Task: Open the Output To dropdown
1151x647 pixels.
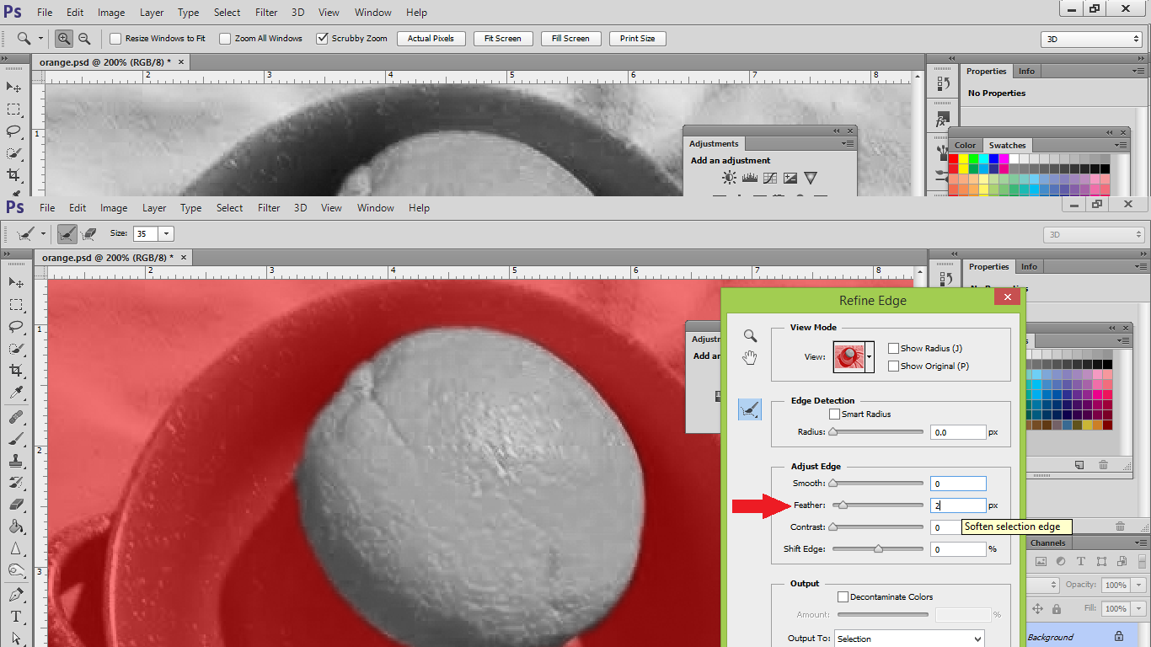Action: point(908,639)
